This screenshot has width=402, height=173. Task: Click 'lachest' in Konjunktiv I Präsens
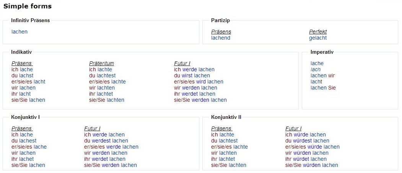(28, 141)
